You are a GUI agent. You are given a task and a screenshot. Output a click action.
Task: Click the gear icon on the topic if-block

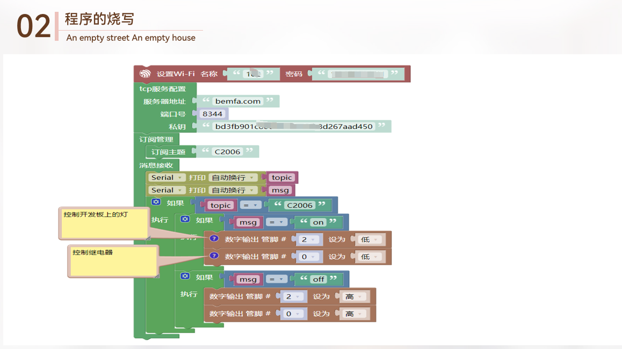[x=156, y=202]
